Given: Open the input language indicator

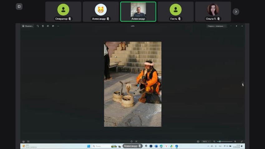Looking at the screenshot, I should pos(220,146).
